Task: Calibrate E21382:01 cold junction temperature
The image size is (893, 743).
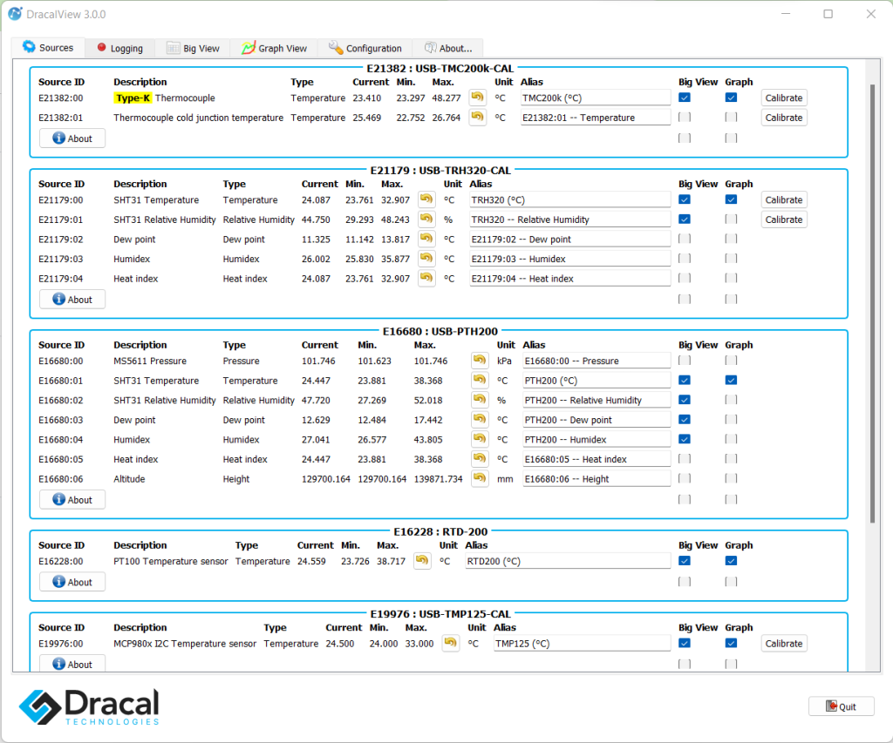Action: point(784,118)
